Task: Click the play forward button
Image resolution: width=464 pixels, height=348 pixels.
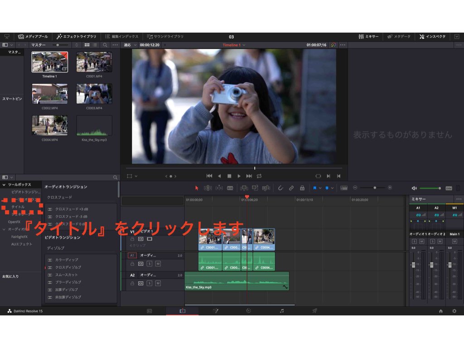Action: click(239, 176)
